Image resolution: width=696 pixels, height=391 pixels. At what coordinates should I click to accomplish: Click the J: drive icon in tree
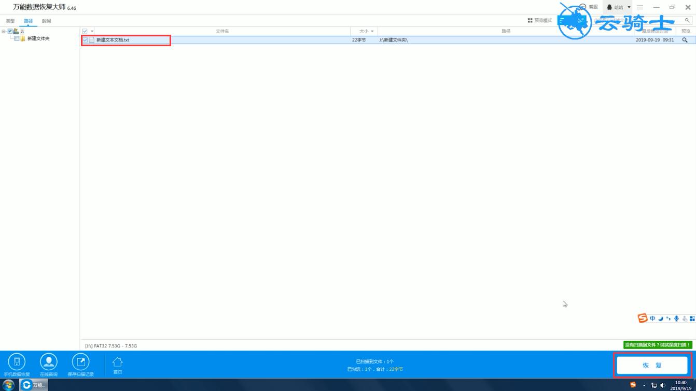click(x=16, y=31)
